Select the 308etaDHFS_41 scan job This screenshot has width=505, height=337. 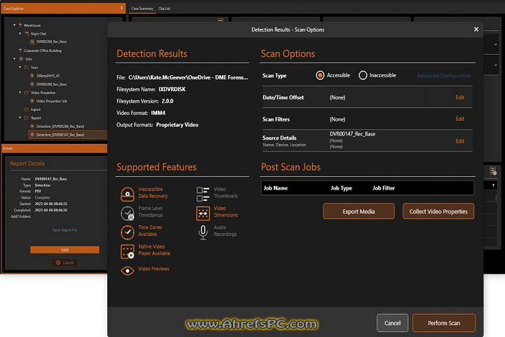pyautogui.click(x=48, y=76)
